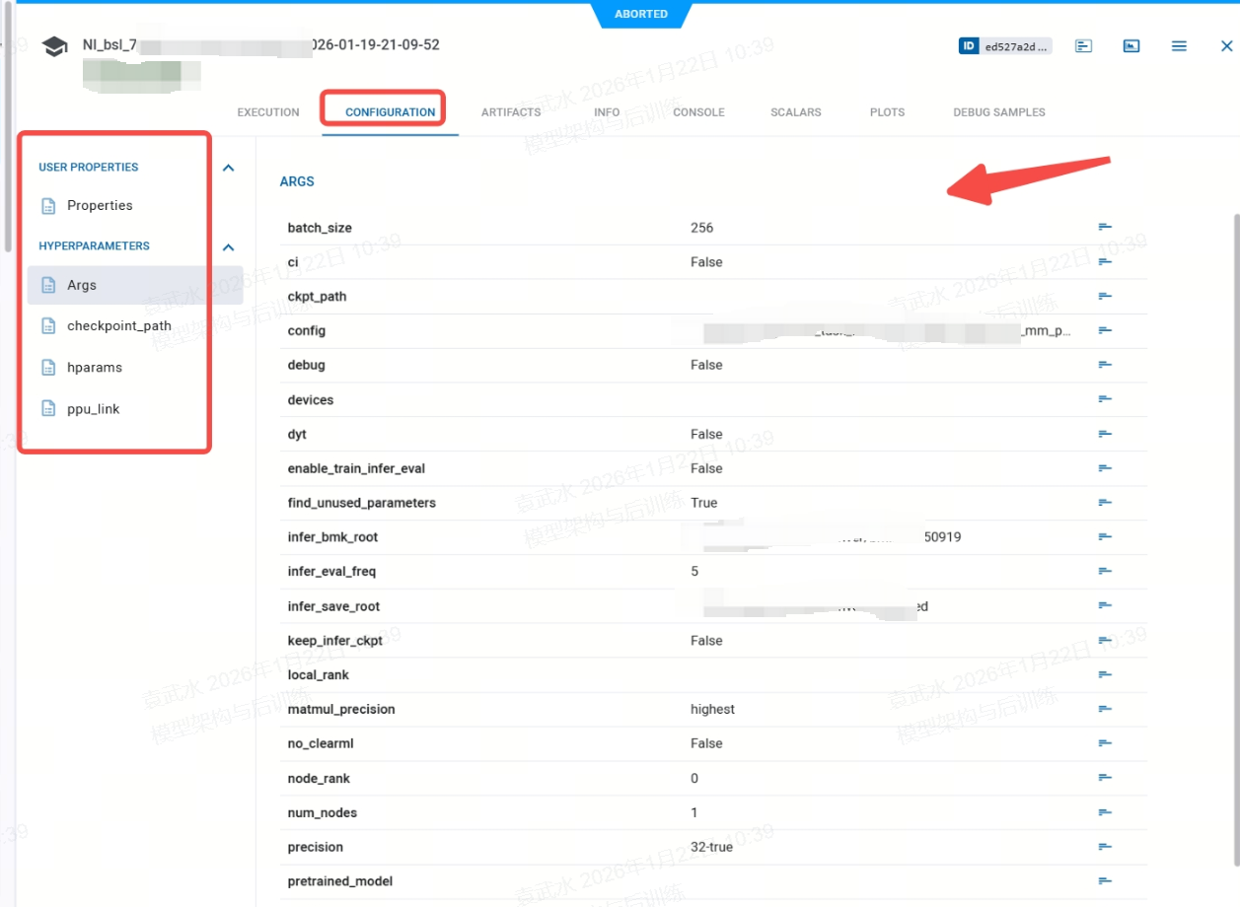Click the description icon for dyt row
The image size is (1240, 907).
pos(1105,434)
